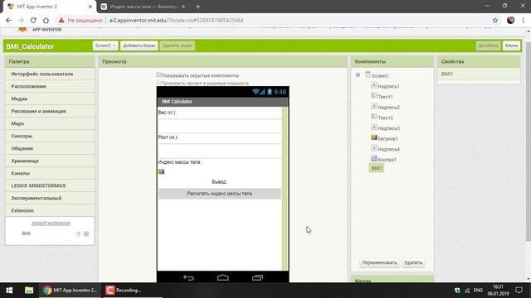Expand Расположение palette section
Image resolution: width=531 pixels, height=298 pixels.
50,86
